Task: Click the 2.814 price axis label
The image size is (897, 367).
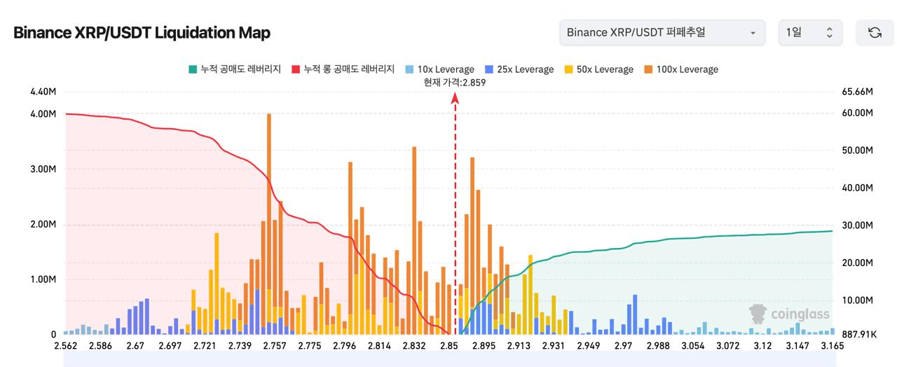Action: [379, 345]
